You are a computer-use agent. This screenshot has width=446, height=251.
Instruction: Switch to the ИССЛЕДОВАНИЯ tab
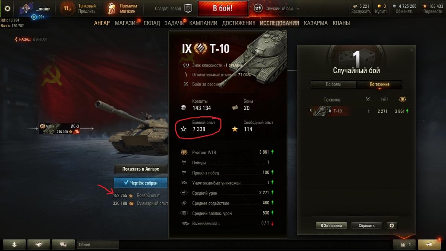(x=279, y=23)
